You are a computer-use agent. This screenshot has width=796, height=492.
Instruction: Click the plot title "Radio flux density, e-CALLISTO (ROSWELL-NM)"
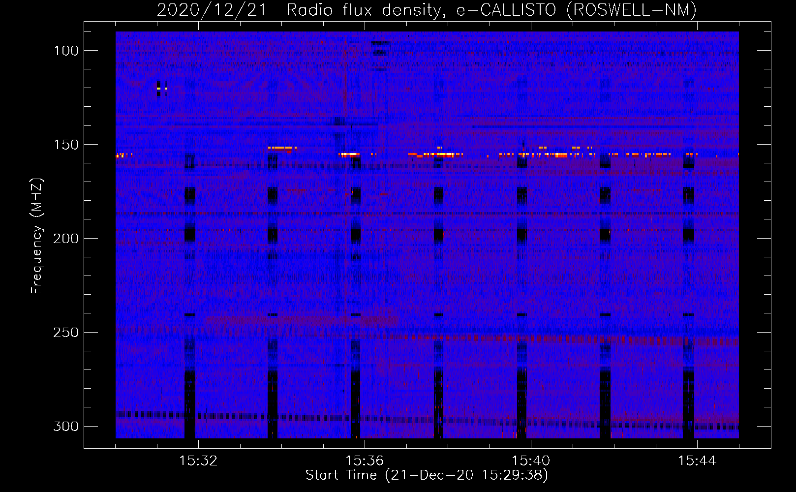point(491,10)
